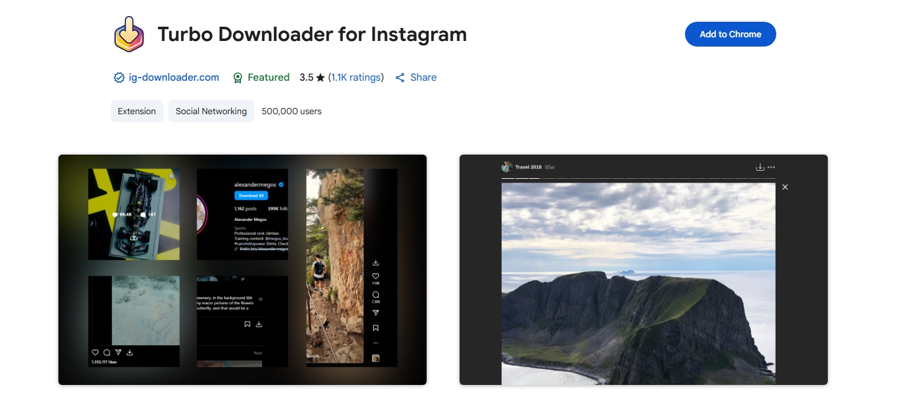Open the cliff landscape story screenshot
Image resolution: width=898 pixels, height=416 pixels.
click(643, 269)
